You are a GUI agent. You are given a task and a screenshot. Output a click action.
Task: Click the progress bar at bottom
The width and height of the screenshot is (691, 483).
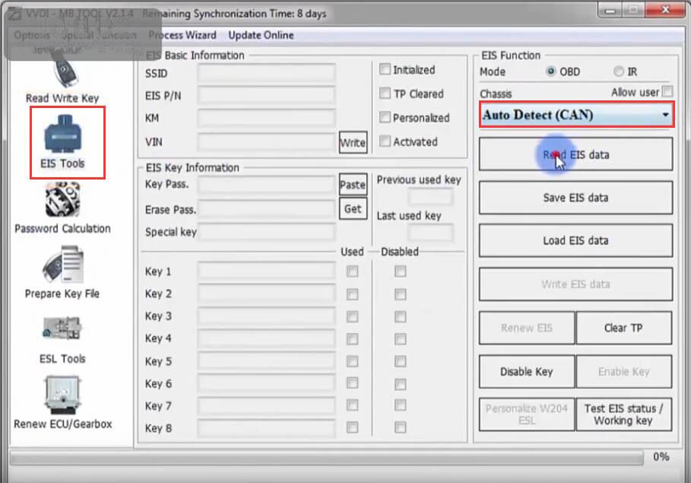pos(326,458)
